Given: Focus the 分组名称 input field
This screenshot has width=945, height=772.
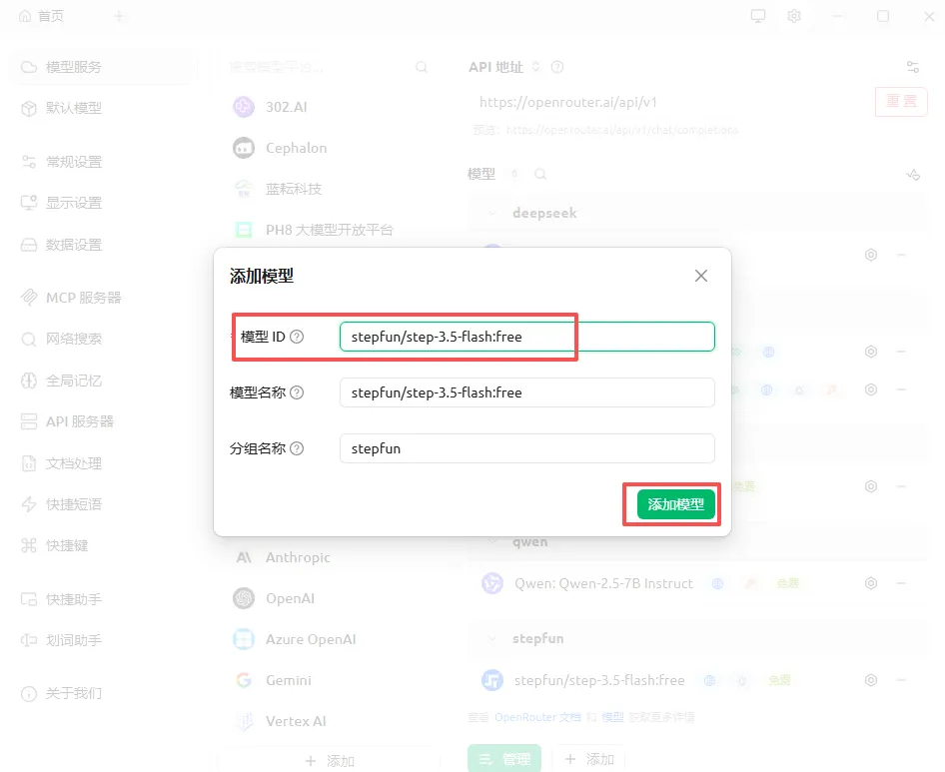Looking at the screenshot, I should [526, 449].
